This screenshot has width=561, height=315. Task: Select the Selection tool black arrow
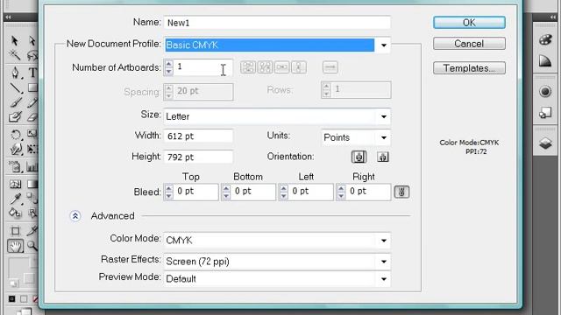click(x=15, y=41)
